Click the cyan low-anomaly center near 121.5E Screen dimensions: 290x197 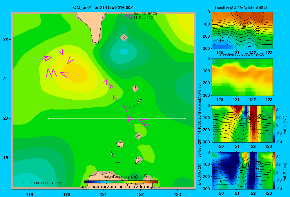click(x=124, y=51)
